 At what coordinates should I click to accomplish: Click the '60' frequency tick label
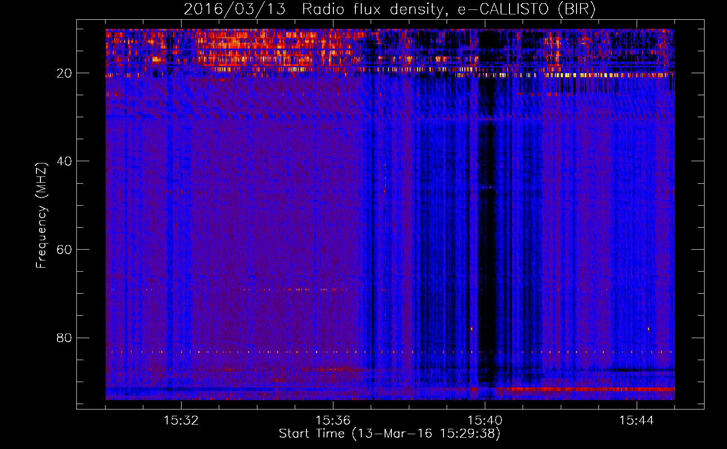click(65, 250)
